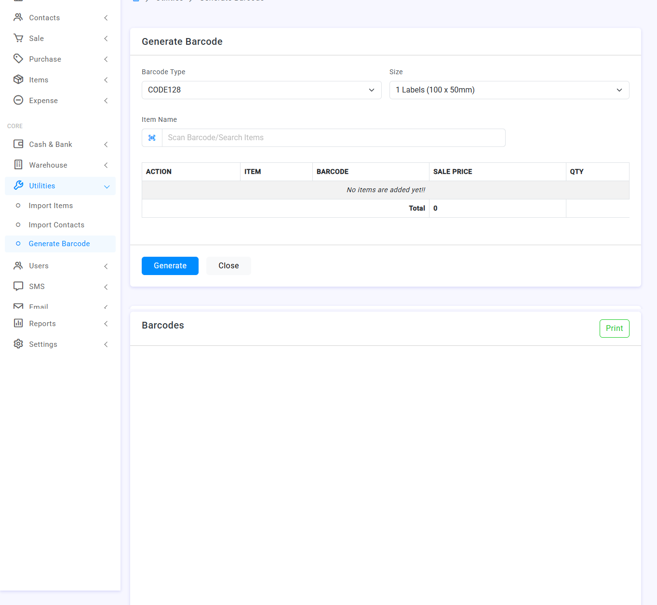Focus the Scan Barcode/Search Items field
The width and height of the screenshot is (657, 605).
[x=333, y=138]
